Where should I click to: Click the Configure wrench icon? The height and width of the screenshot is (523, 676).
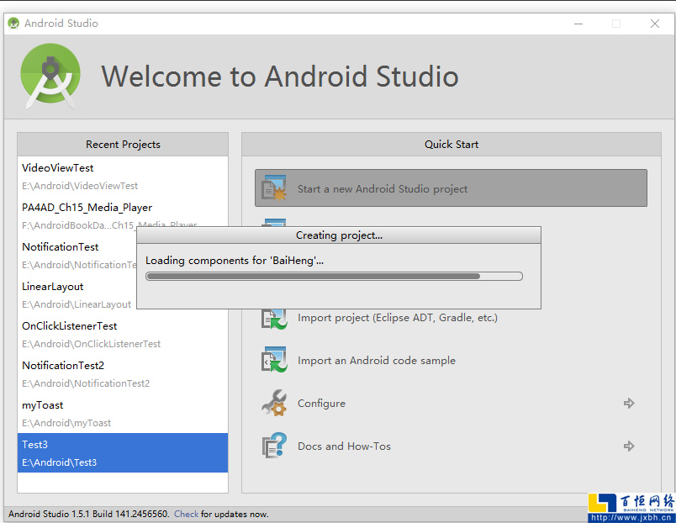click(275, 403)
